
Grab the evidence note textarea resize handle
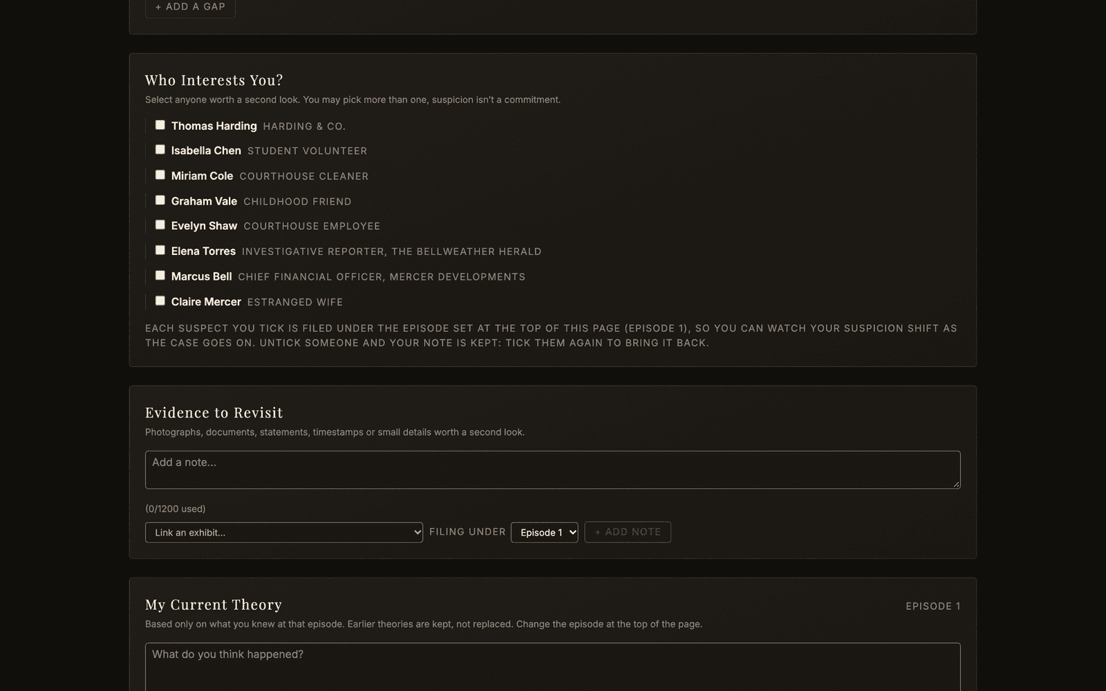pyautogui.click(x=956, y=484)
